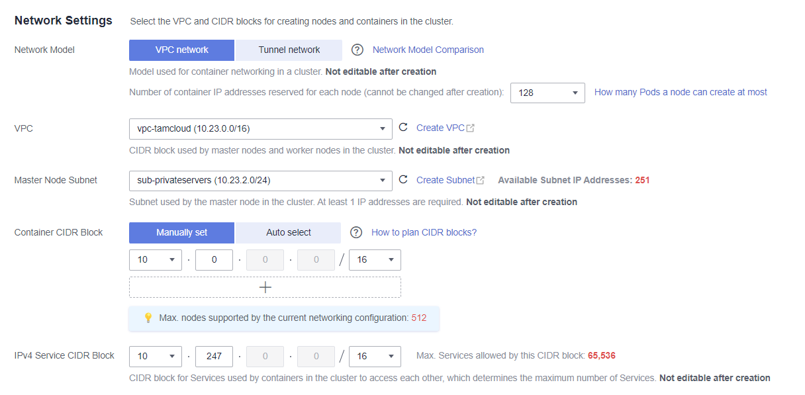
Task: Expand the sub-privateservers subnet dropdown
Action: click(260, 180)
